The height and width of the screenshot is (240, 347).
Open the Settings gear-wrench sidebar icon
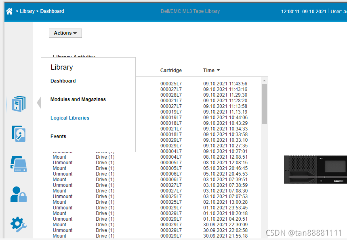pos(19,224)
